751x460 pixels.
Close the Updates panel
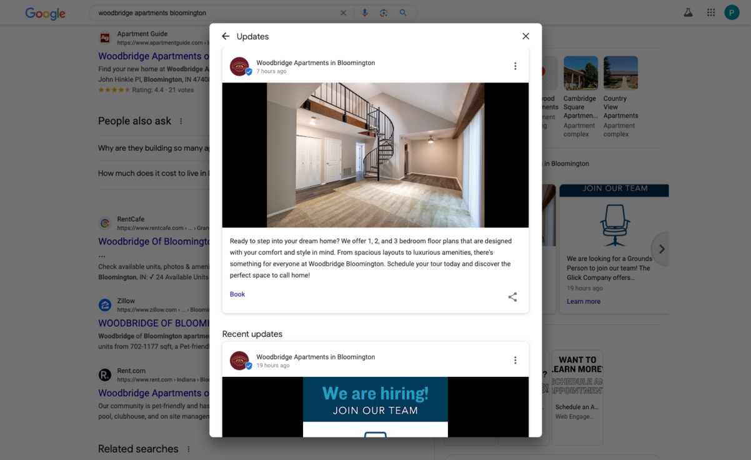coord(525,36)
